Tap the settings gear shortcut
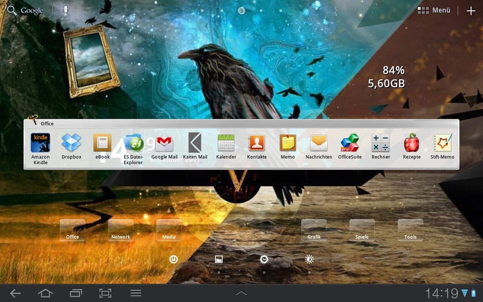This screenshot has height=302, width=483. click(x=264, y=260)
